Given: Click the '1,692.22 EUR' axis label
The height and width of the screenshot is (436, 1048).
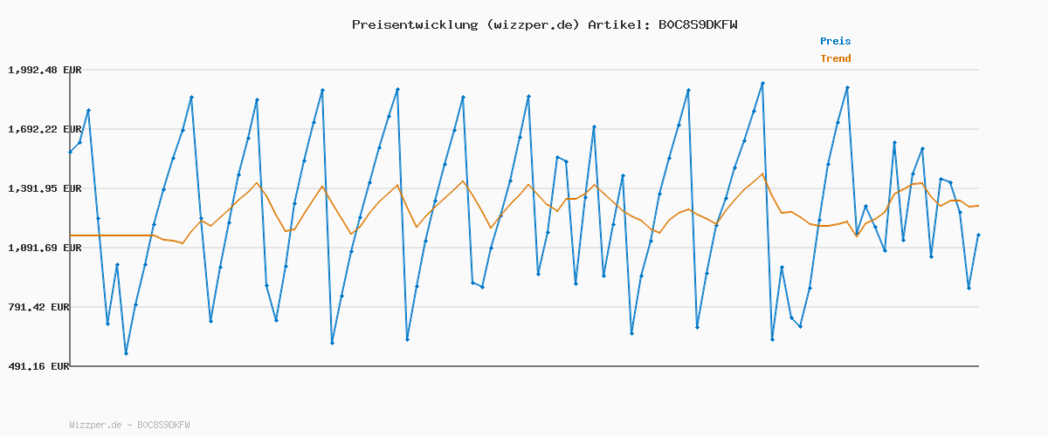Looking at the screenshot, I should [x=45, y=129].
